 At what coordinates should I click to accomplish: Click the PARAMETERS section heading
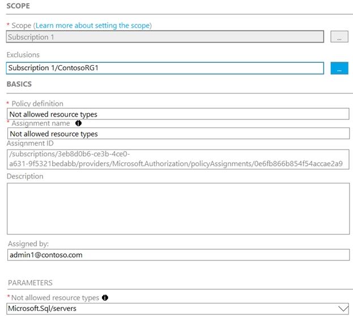[30, 283]
